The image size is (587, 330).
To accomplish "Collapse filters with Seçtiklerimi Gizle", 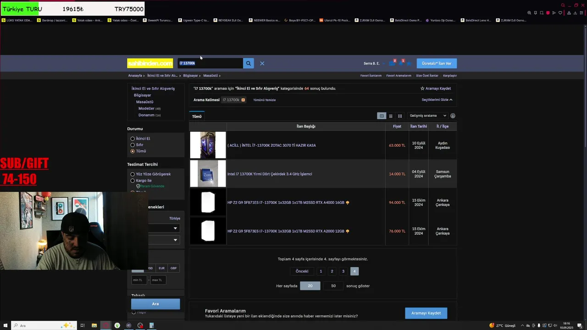I will pos(437,100).
